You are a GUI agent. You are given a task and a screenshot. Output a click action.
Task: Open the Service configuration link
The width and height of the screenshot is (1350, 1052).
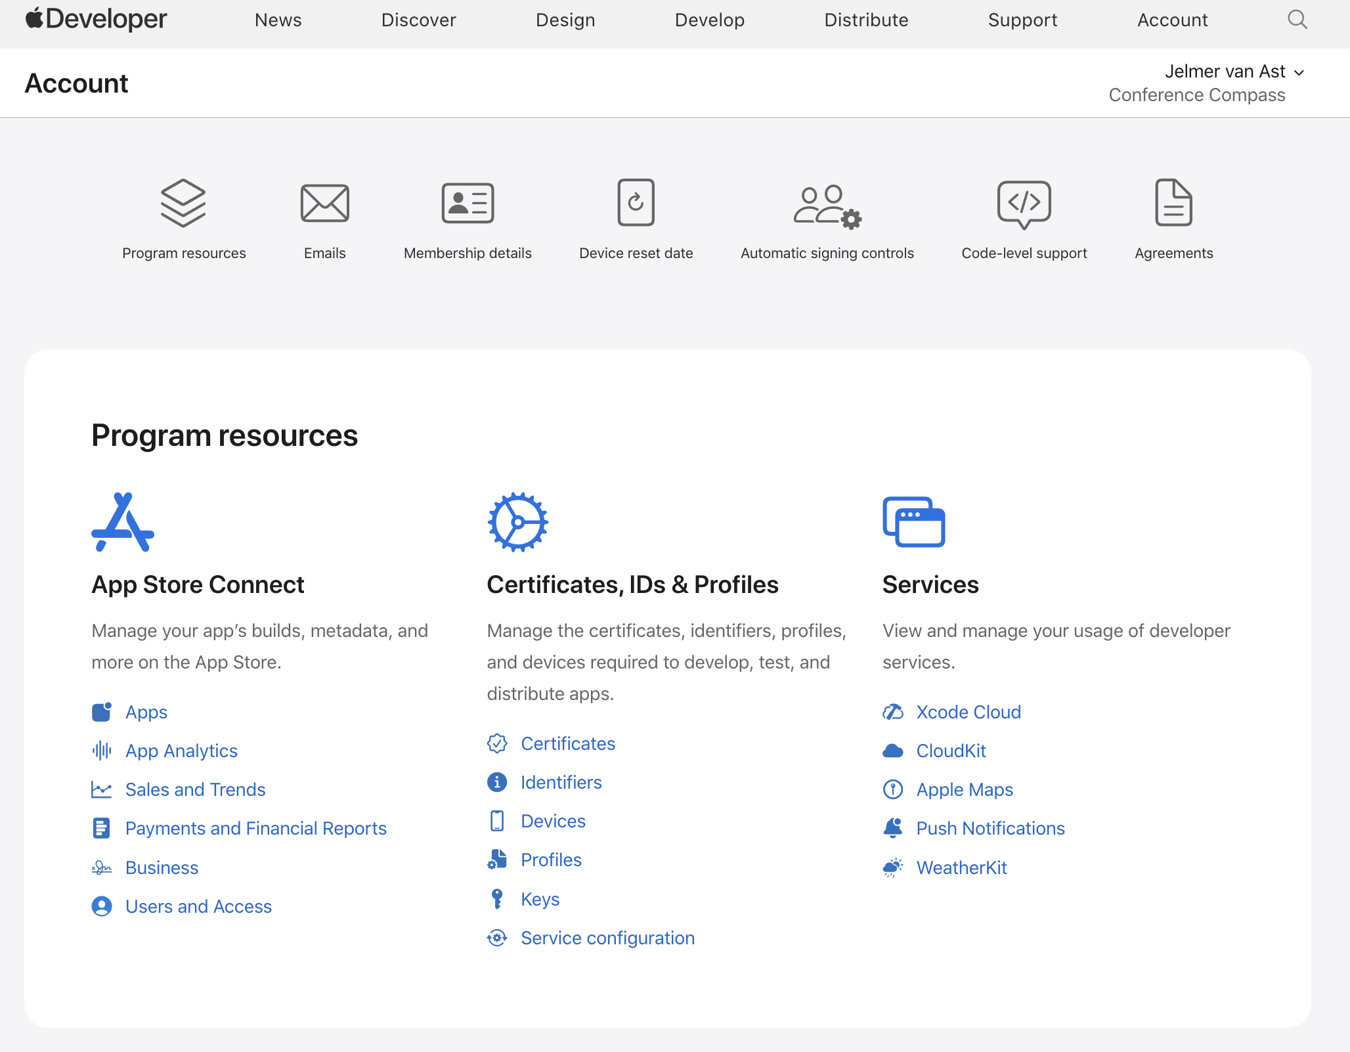[607, 938]
